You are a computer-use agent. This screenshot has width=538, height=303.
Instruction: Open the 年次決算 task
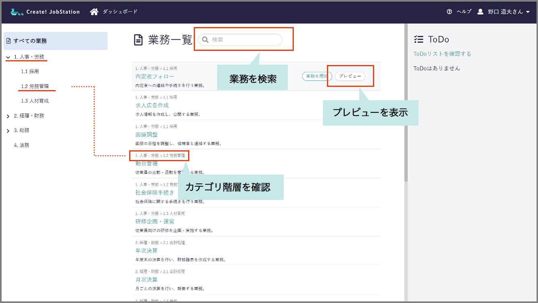(x=147, y=251)
